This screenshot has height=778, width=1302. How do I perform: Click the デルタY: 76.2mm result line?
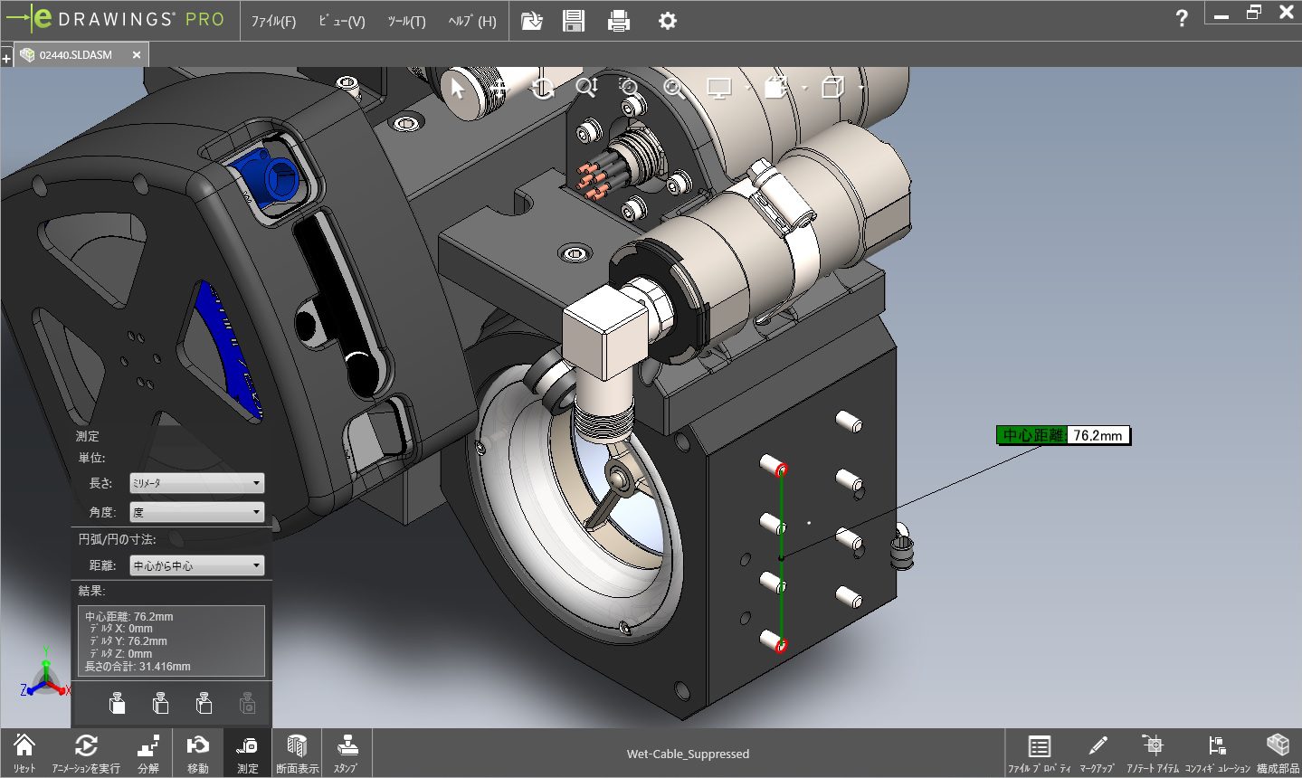click(x=128, y=641)
